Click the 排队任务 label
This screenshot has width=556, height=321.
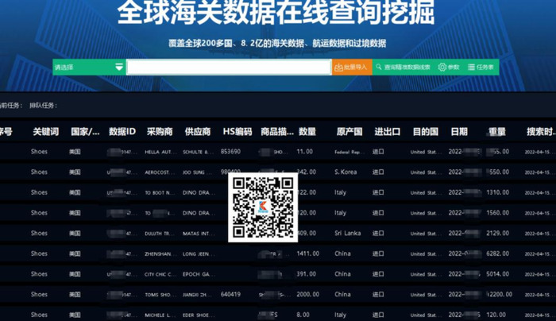point(43,106)
